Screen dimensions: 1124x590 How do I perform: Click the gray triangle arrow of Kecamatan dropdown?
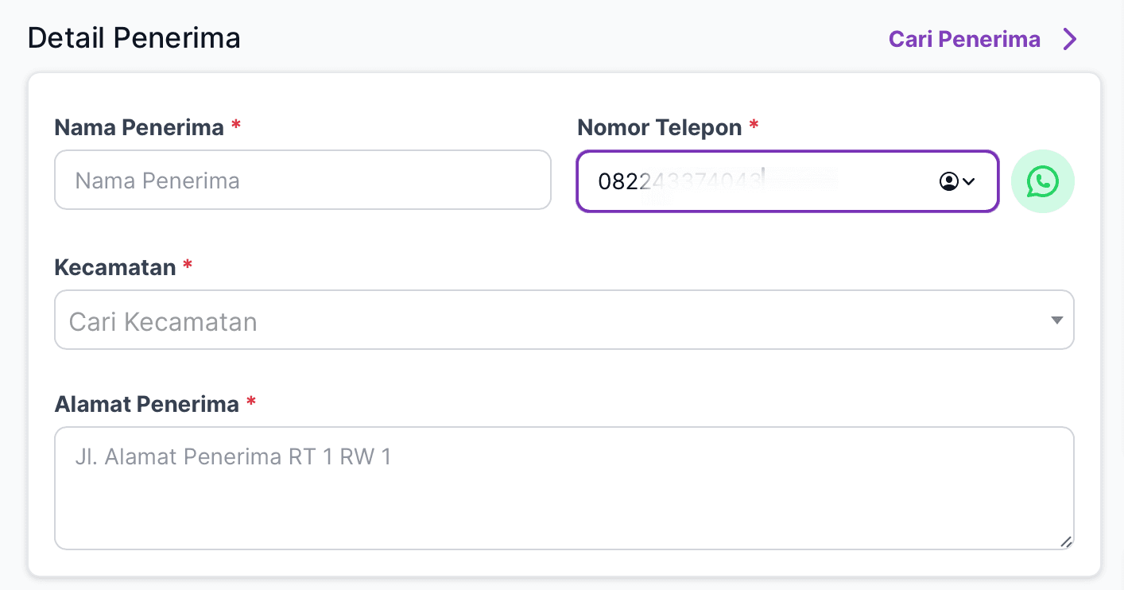(1056, 320)
